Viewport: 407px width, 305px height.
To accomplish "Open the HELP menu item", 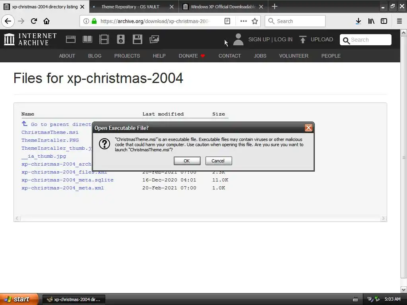I will click(159, 56).
